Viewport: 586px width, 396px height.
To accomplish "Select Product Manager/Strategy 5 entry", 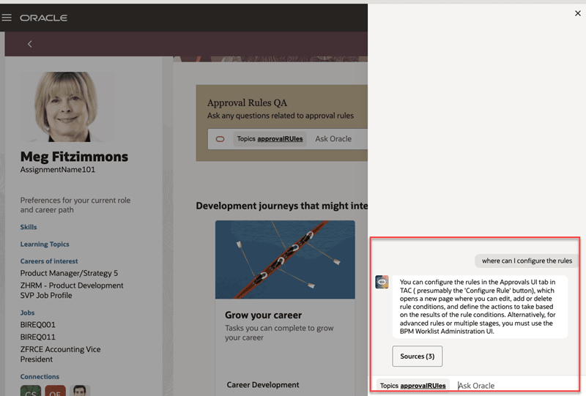I will [69, 273].
